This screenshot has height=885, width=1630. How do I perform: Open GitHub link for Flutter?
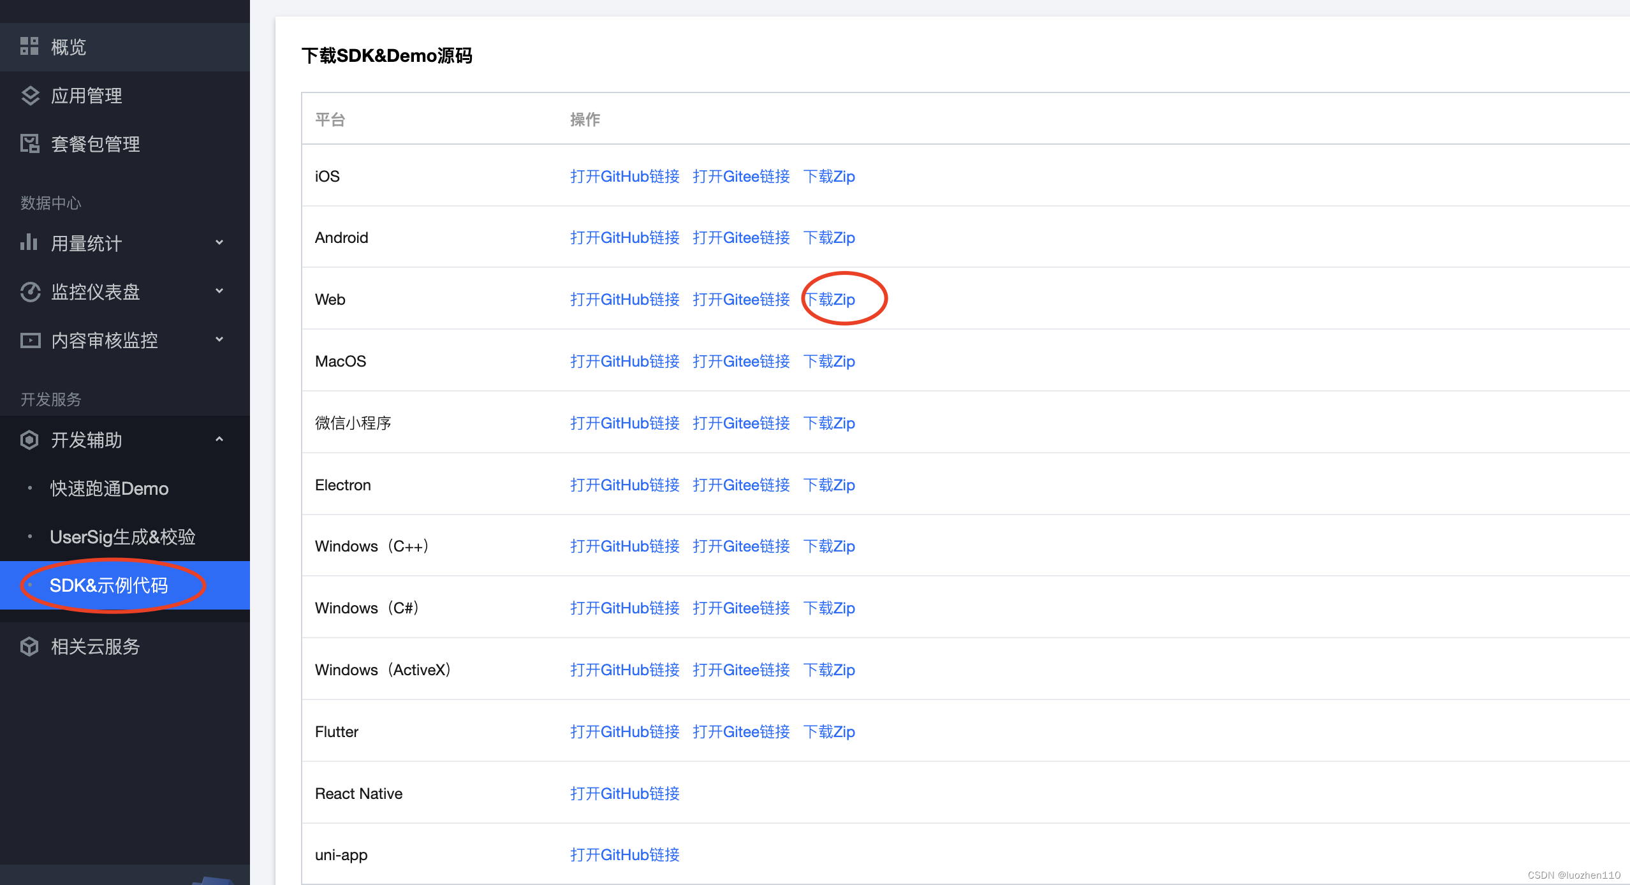(x=624, y=732)
